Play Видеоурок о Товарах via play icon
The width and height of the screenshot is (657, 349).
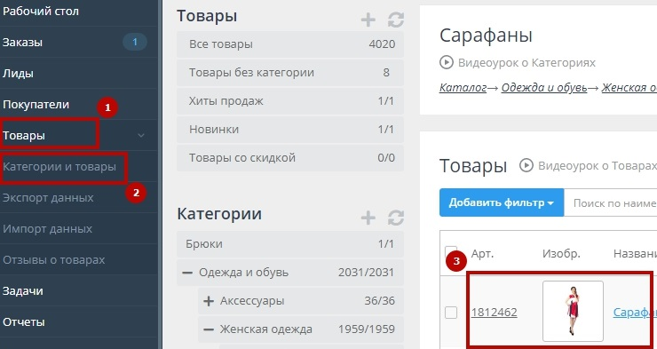(526, 165)
